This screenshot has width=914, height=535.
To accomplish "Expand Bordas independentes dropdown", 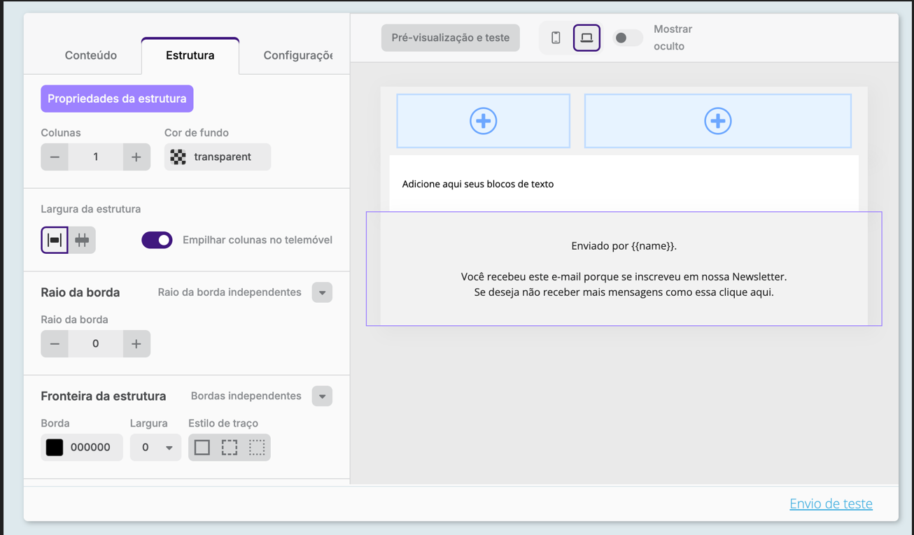I will click(322, 396).
